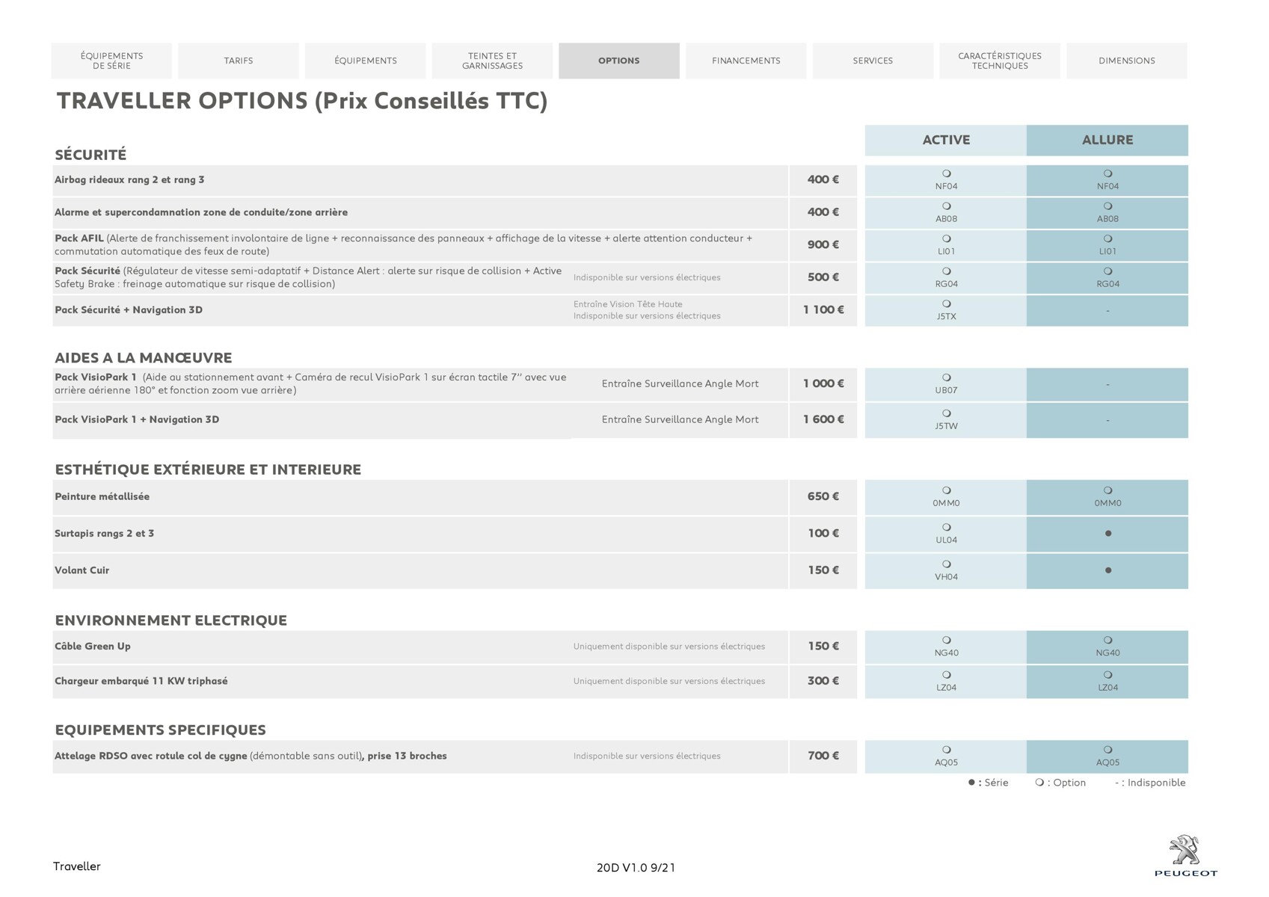
Task: Click the 20D V1.0 9/21 footer text
Action: pyautogui.click(x=636, y=868)
